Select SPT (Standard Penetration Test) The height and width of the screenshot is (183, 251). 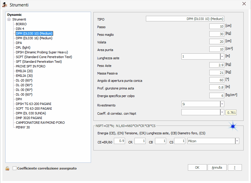click(x=39, y=62)
